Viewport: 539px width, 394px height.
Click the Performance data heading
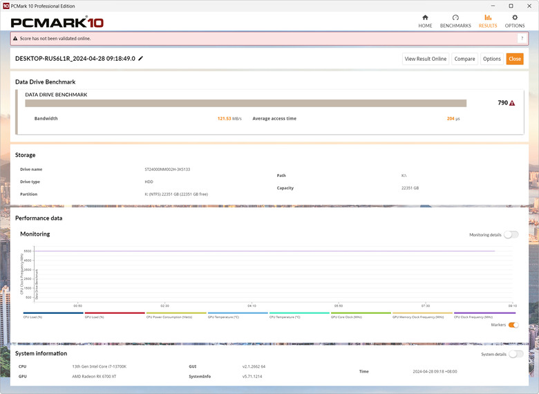coord(39,218)
